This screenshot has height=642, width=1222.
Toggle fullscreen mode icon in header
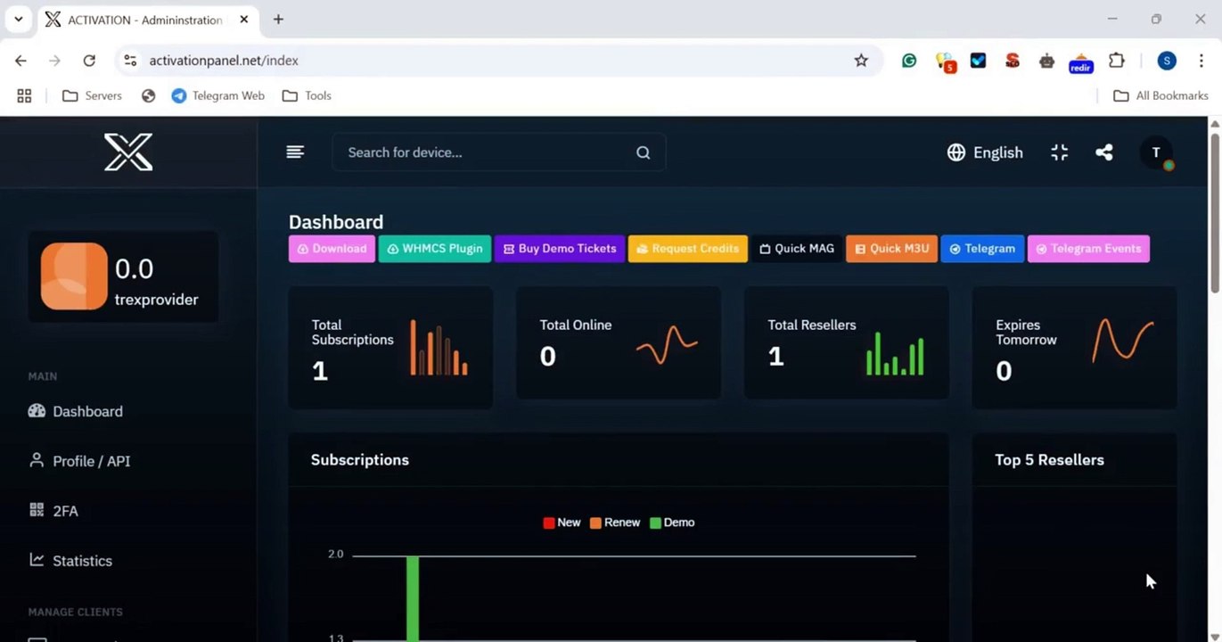[x=1059, y=152]
